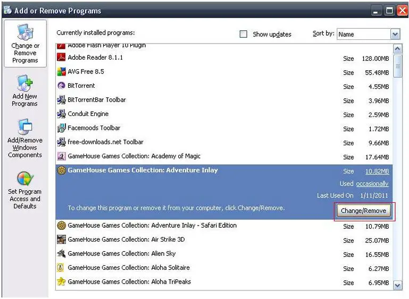Select AVG Free 8.5 entry
This screenshot has width=409, height=299.
224,71
